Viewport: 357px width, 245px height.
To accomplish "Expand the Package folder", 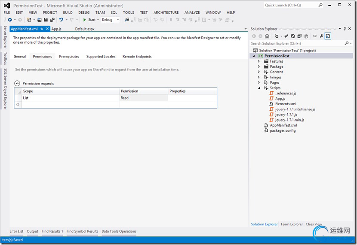I will 259,67.
